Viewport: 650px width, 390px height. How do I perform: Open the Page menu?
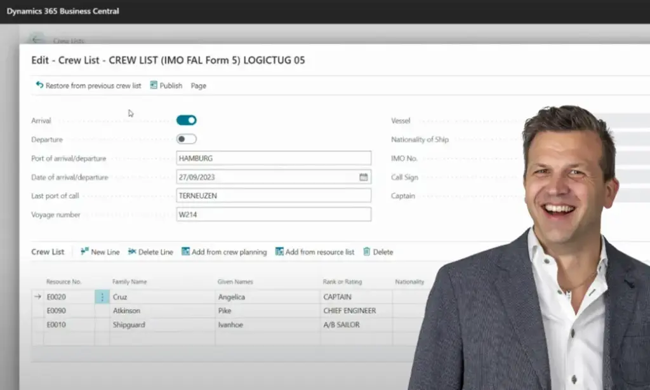point(198,86)
